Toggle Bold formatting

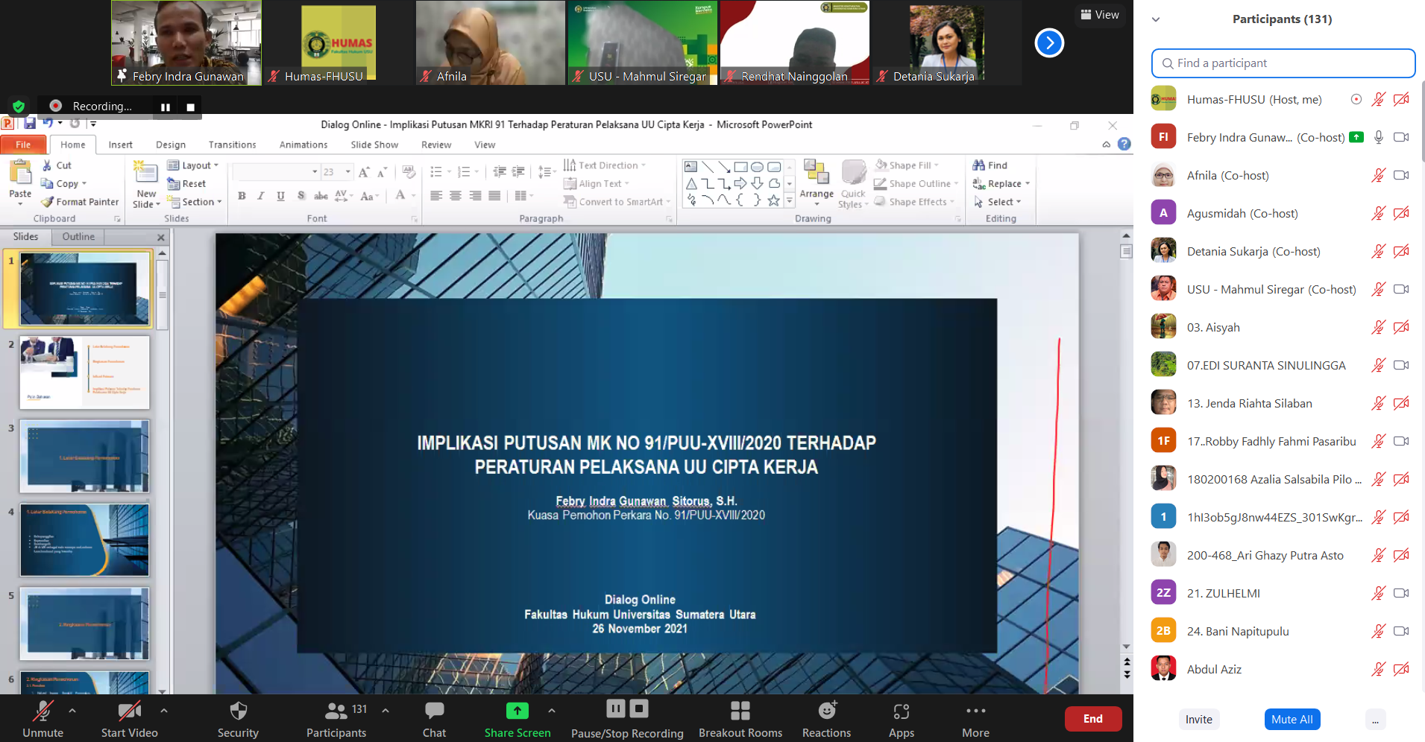pyautogui.click(x=242, y=196)
